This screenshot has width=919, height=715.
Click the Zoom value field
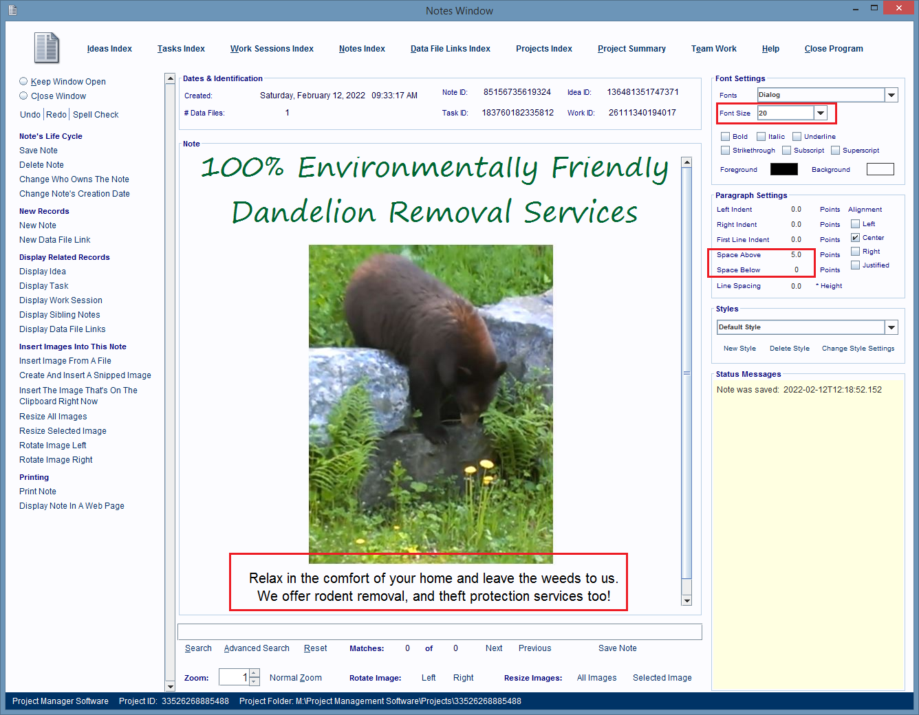click(x=234, y=677)
